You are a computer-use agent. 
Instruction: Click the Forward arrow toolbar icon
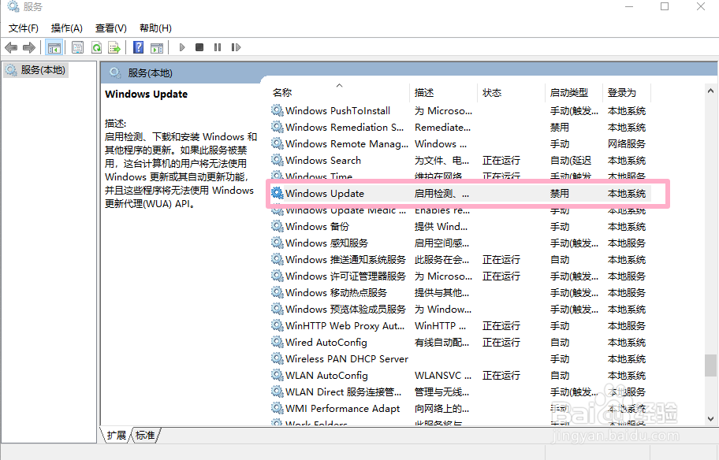(29, 47)
